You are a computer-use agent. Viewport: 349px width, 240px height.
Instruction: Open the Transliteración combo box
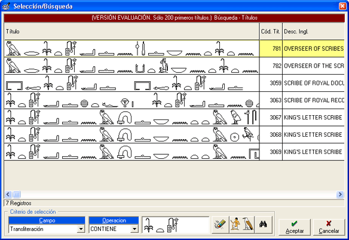pos(47,229)
